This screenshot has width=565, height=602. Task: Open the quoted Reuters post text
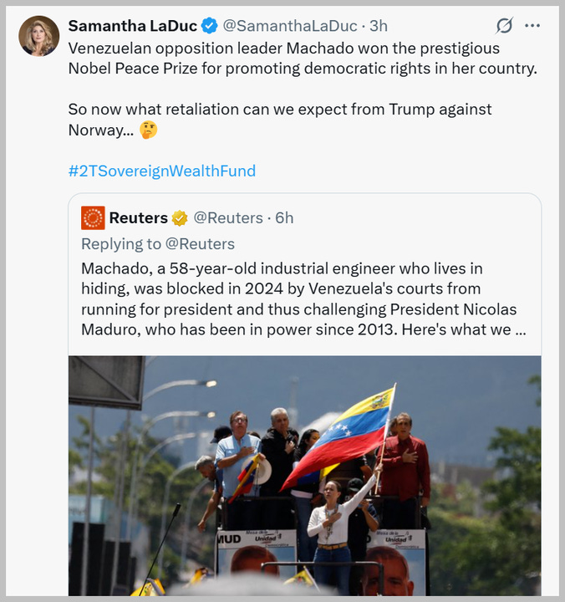pos(303,298)
